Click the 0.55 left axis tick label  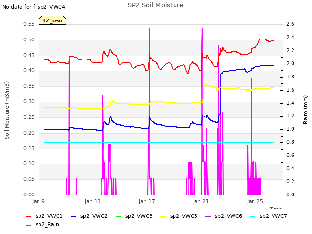coord(29,24)
